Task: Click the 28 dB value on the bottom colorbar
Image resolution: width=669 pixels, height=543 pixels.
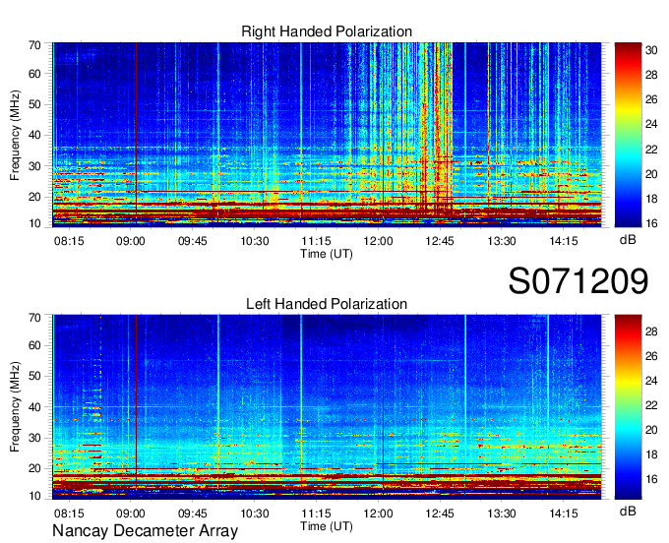Action: click(651, 332)
